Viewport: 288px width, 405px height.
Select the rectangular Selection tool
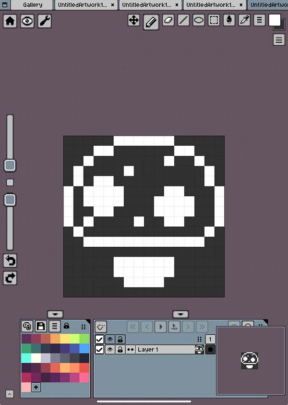[214, 20]
